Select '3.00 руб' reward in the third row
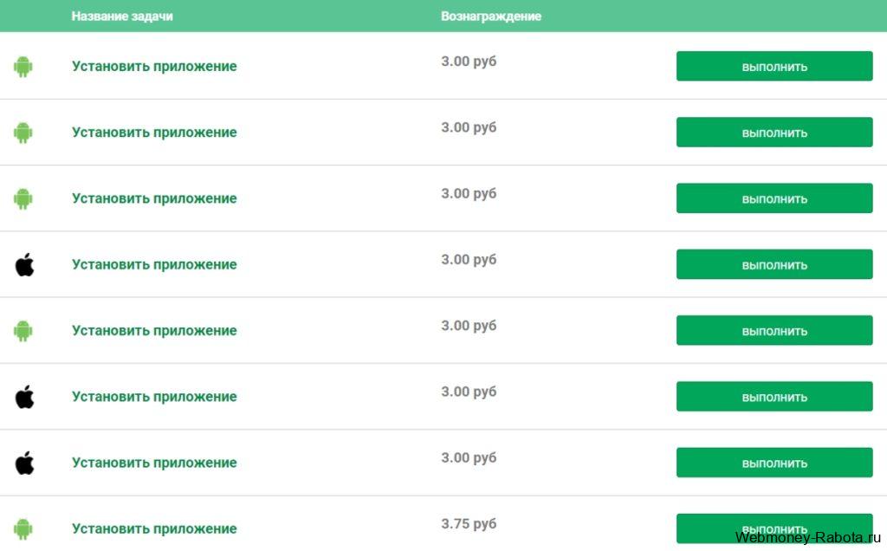 click(x=469, y=193)
